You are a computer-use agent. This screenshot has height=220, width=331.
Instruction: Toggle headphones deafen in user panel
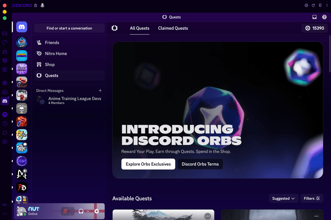(81, 211)
